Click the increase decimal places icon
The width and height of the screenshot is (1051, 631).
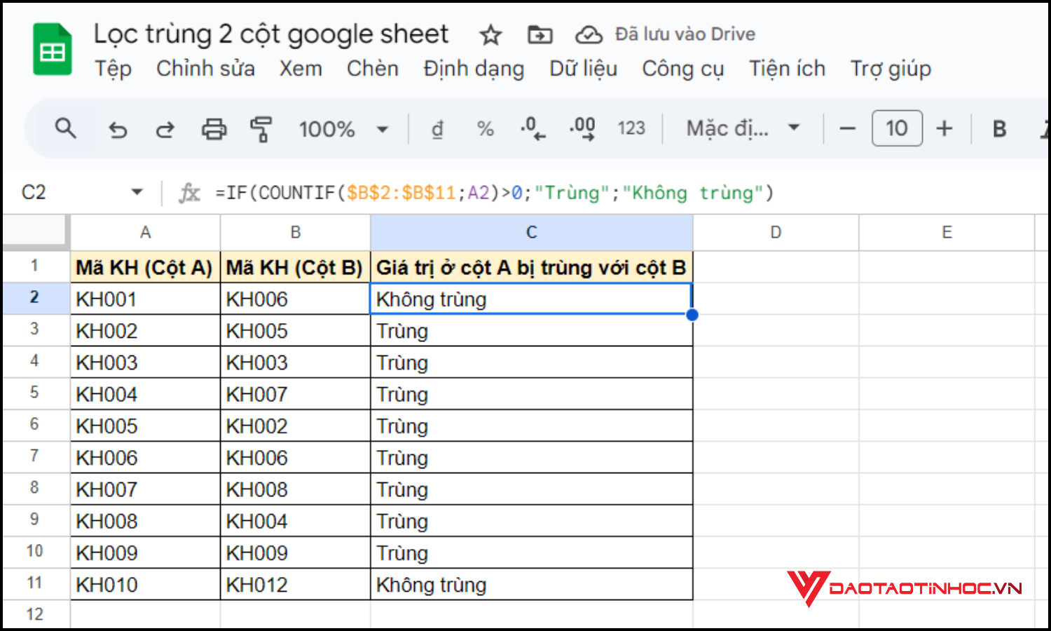pyautogui.click(x=581, y=128)
